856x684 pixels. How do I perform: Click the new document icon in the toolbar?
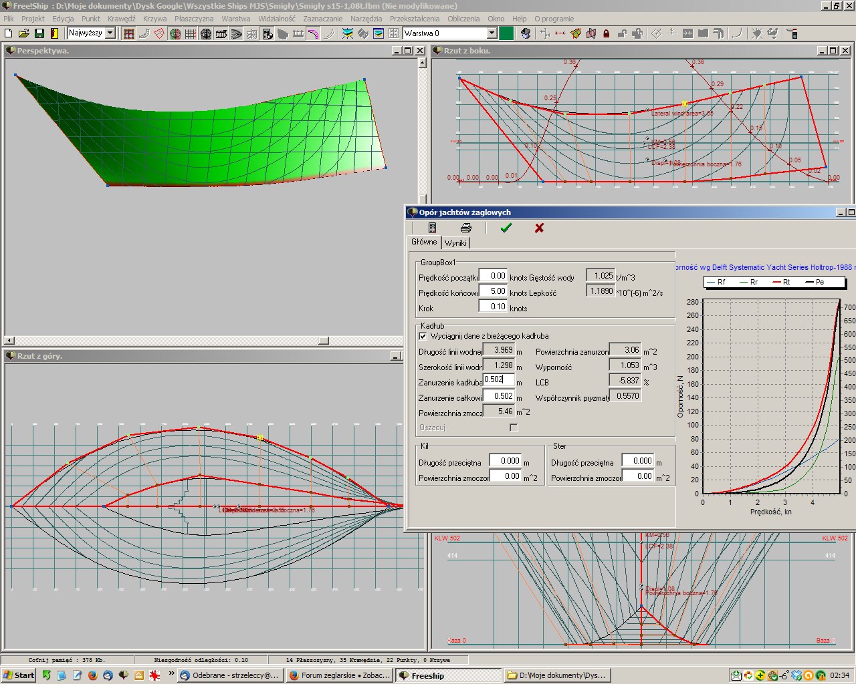(9, 33)
